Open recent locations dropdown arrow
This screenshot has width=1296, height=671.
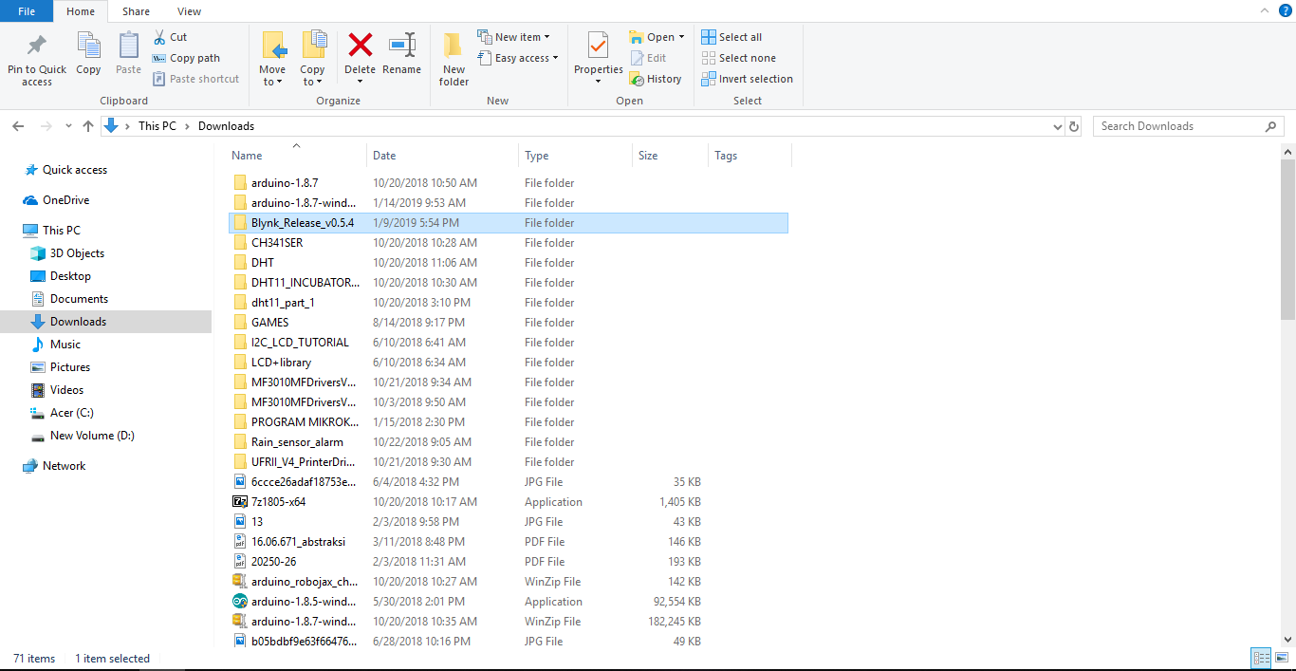(x=68, y=126)
